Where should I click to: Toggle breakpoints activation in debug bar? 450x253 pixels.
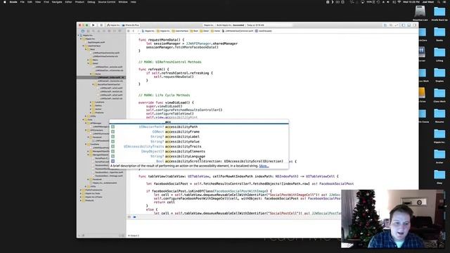134,217
